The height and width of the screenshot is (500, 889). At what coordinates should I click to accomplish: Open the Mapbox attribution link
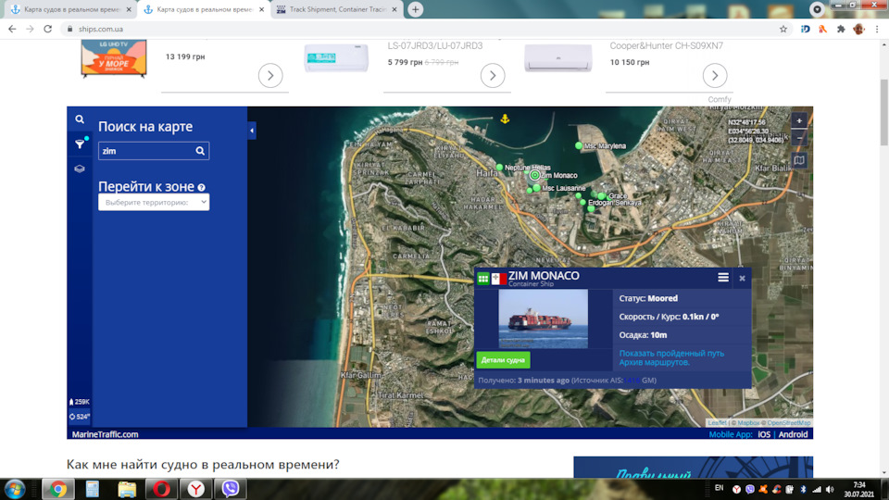tap(748, 423)
